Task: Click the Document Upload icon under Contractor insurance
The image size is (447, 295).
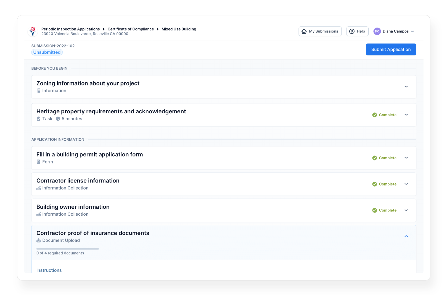Action: pyautogui.click(x=39, y=240)
